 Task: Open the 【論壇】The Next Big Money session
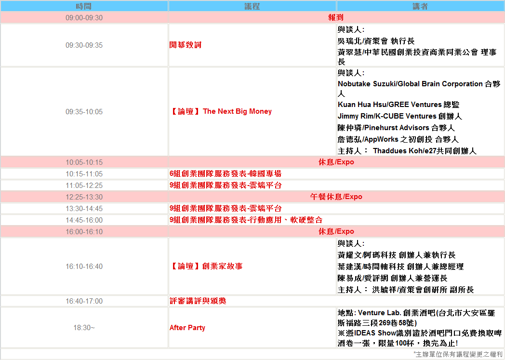pos(221,111)
